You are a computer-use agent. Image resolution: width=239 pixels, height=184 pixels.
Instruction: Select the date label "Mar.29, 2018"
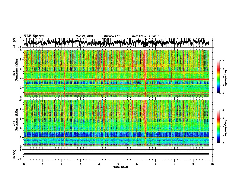coord(84,36)
